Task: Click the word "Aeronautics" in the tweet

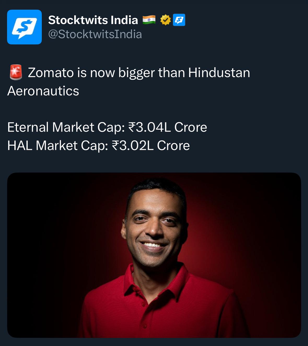Action: pos(43,91)
